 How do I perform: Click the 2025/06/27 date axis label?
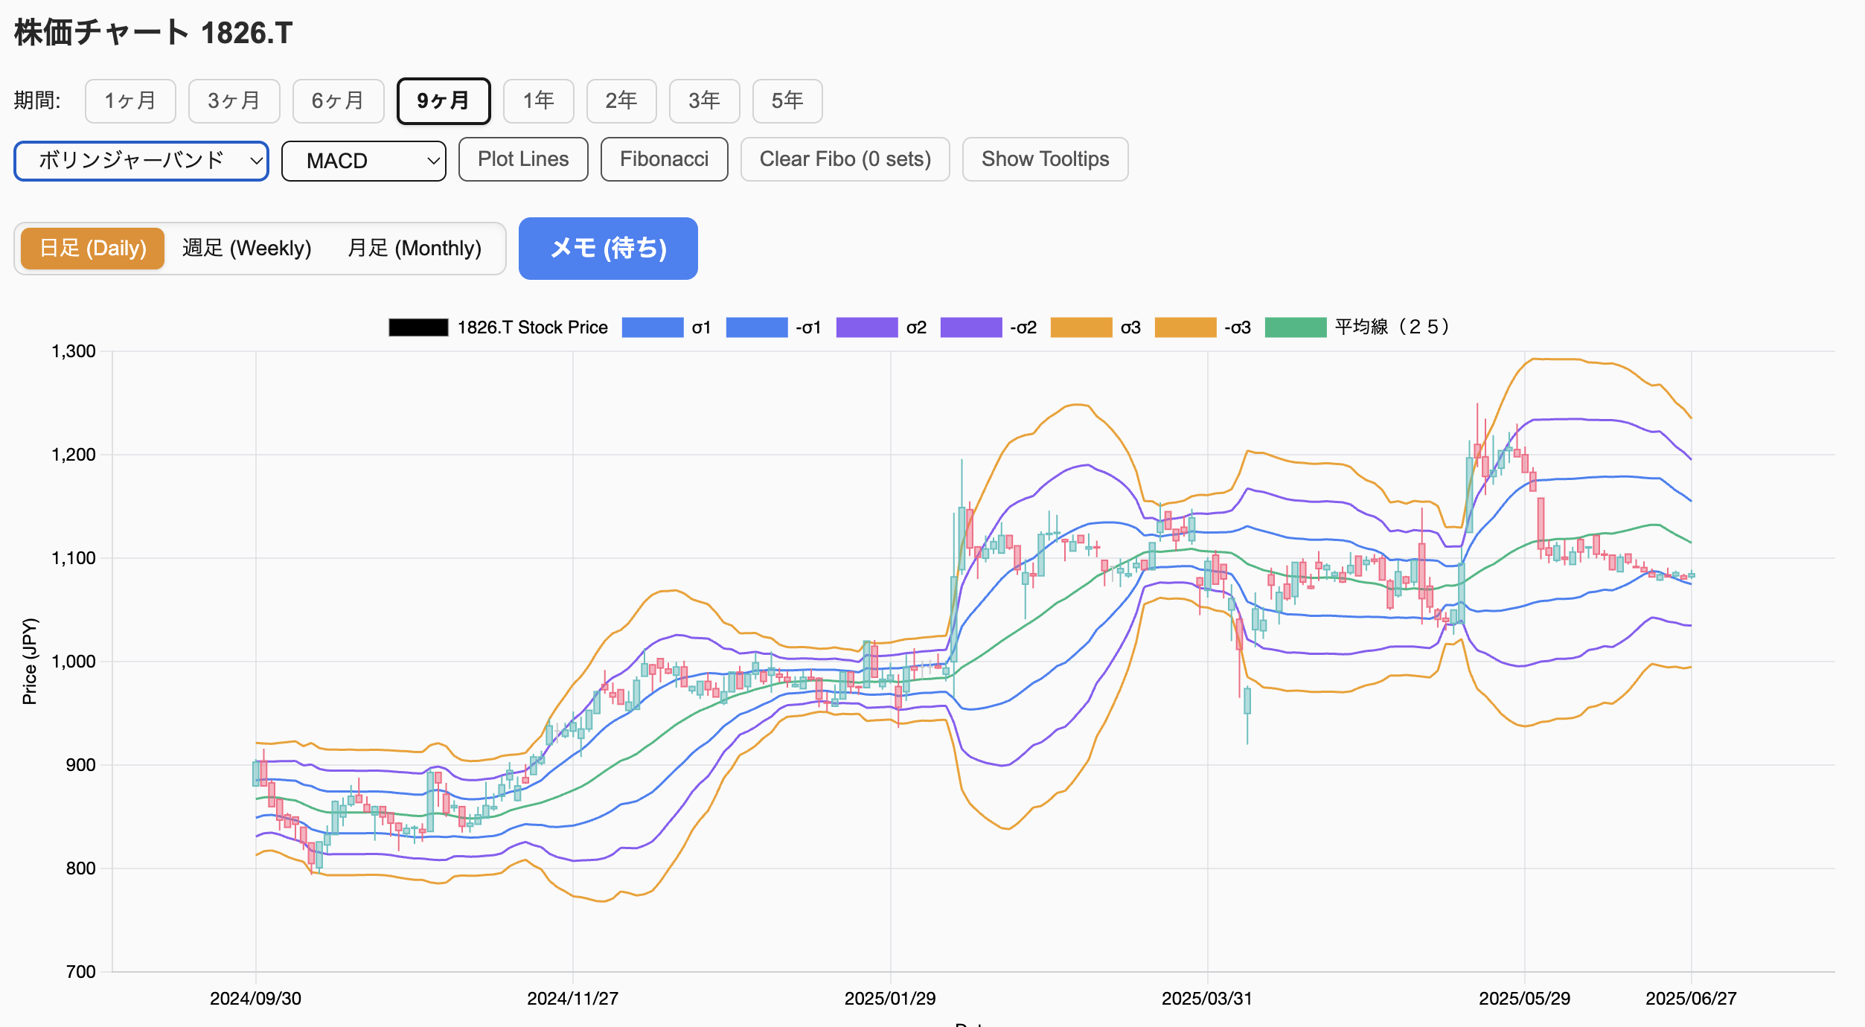click(x=1691, y=999)
